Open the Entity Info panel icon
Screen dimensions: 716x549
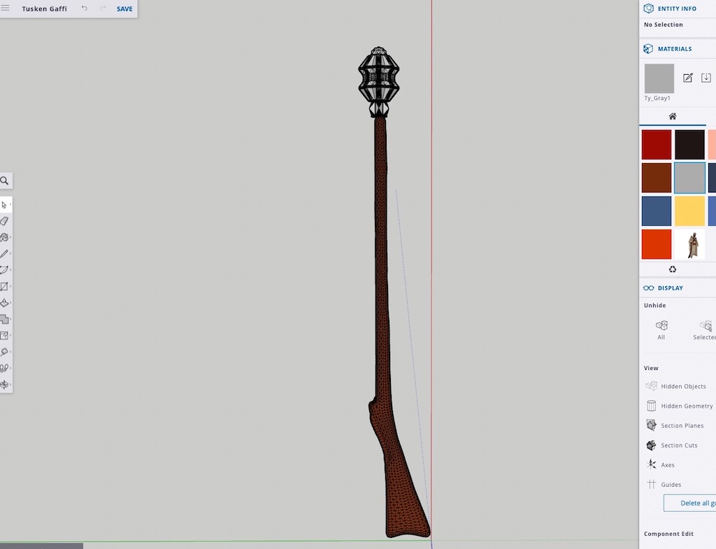[648, 8]
